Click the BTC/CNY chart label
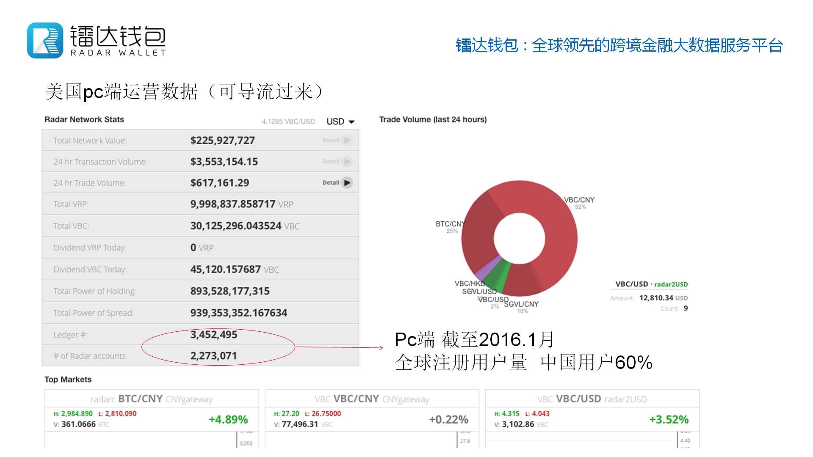This screenshot has width=813, height=457. (x=451, y=224)
